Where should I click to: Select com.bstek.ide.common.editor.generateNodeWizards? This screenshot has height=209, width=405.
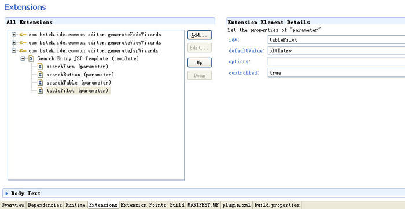(x=94, y=35)
